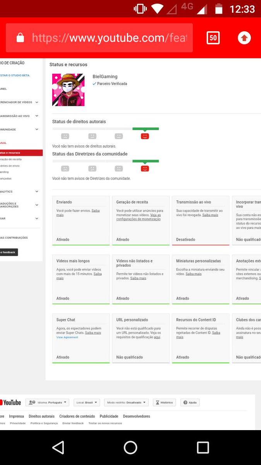261x465 pixels.
Task: Expand Gerenciador de vídeos sidebar section
Action: pos(37,102)
